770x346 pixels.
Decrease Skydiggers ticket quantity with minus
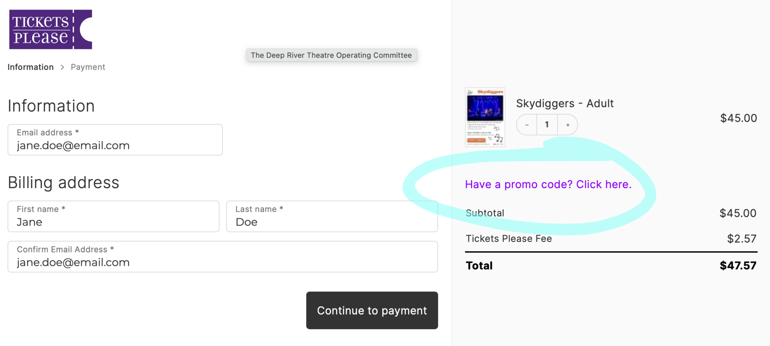(527, 125)
